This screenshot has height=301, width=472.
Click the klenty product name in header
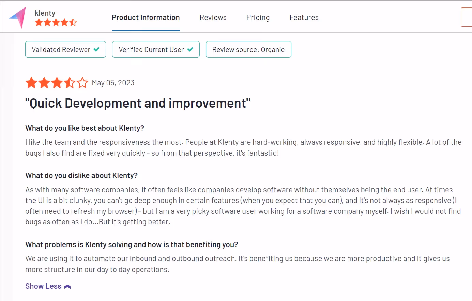coord(45,13)
